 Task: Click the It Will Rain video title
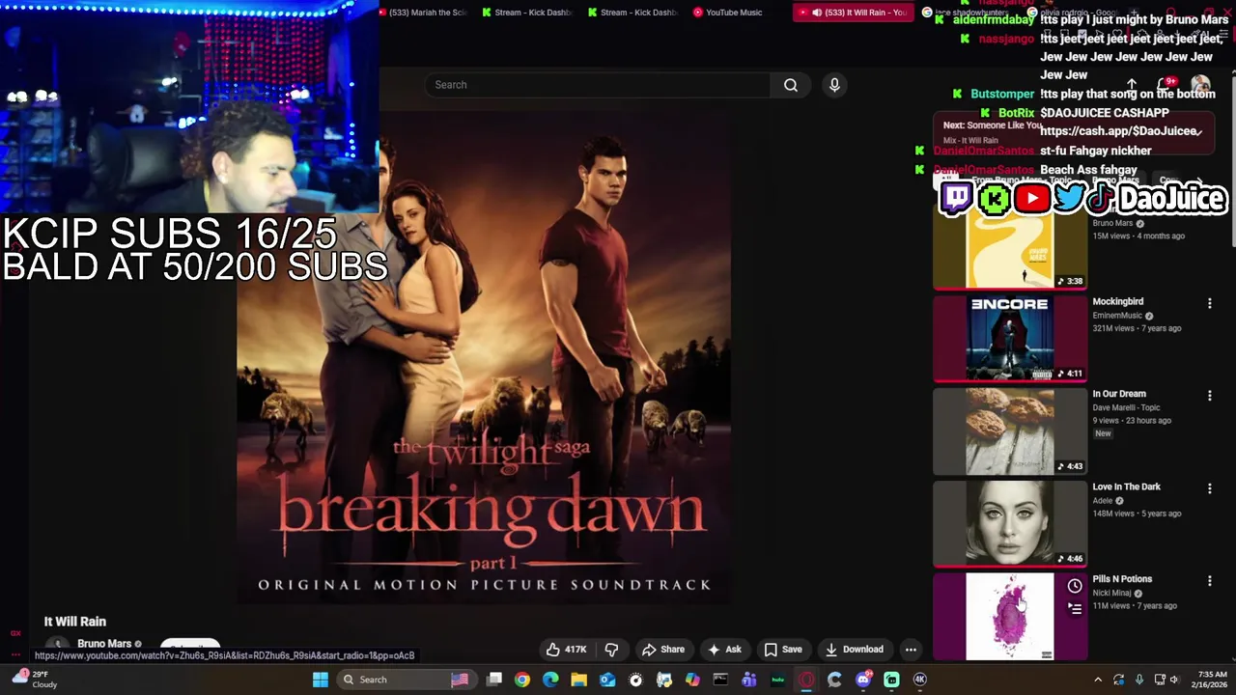74,622
